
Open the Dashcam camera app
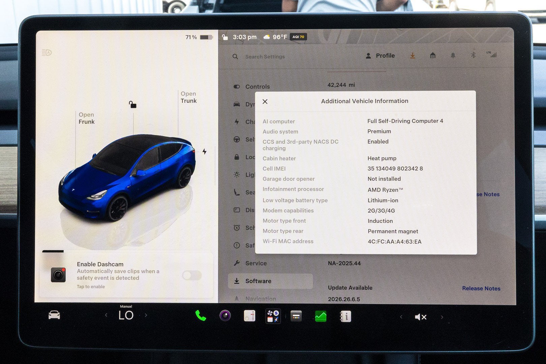[x=225, y=316]
